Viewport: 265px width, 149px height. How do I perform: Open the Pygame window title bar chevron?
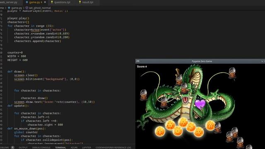262,61
